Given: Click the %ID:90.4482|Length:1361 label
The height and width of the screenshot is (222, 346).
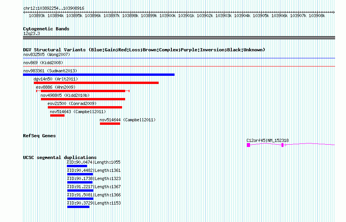Looking at the screenshot, I should click(94, 170).
